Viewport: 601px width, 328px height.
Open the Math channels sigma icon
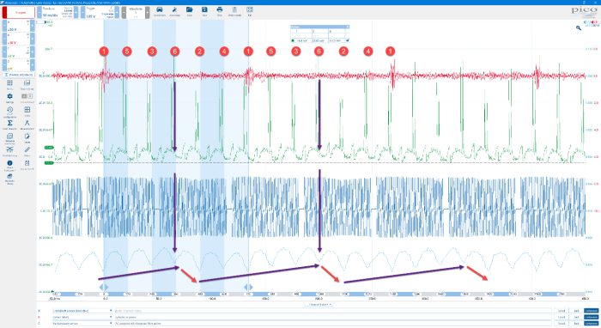point(9,125)
